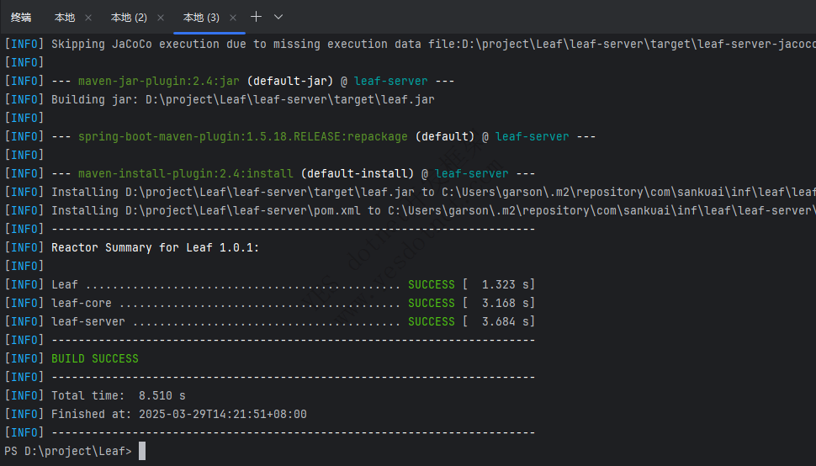Screen dimensions: 816x466
Task: Close the 本地 (3) terminal tab
Action: [x=233, y=18]
